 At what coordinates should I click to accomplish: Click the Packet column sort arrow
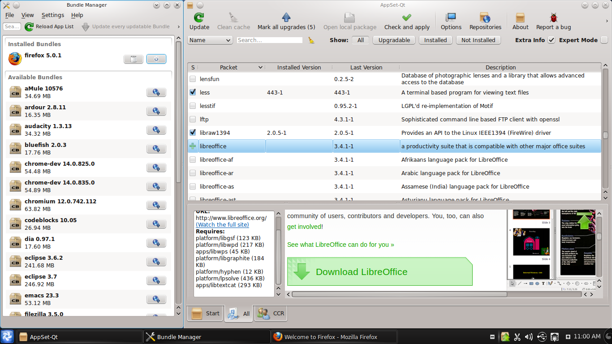260,67
